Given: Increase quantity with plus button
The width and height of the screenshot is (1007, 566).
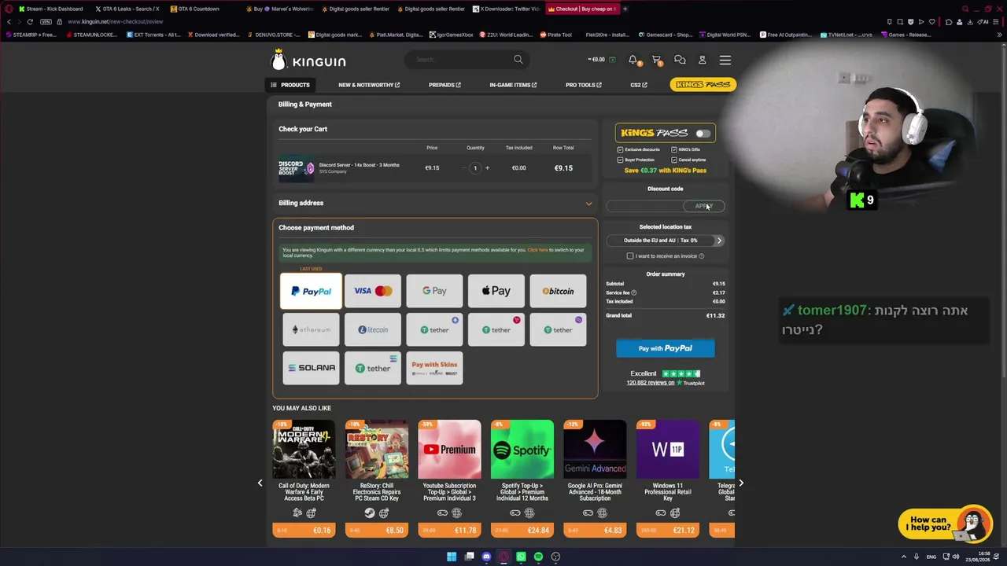Looking at the screenshot, I should [x=487, y=167].
